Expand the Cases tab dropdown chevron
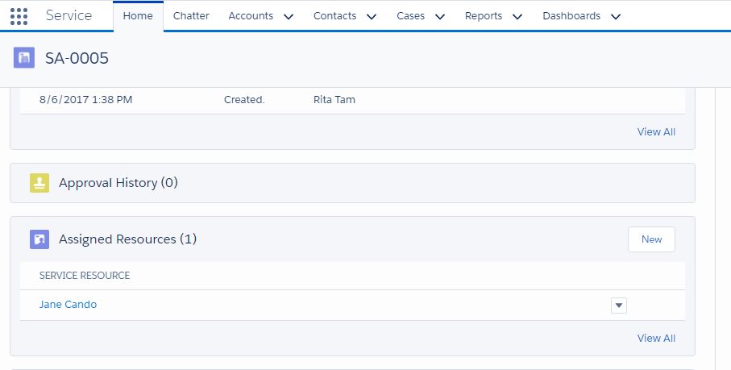Viewport: 731px width, 370px height. (x=440, y=16)
